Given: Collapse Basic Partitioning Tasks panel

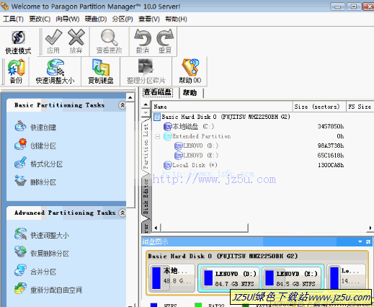Looking at the screenshot, I should click(123, 105).
